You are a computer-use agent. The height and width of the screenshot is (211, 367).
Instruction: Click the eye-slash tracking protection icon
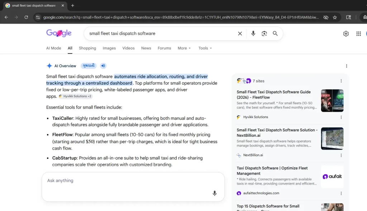click(325, 17)
